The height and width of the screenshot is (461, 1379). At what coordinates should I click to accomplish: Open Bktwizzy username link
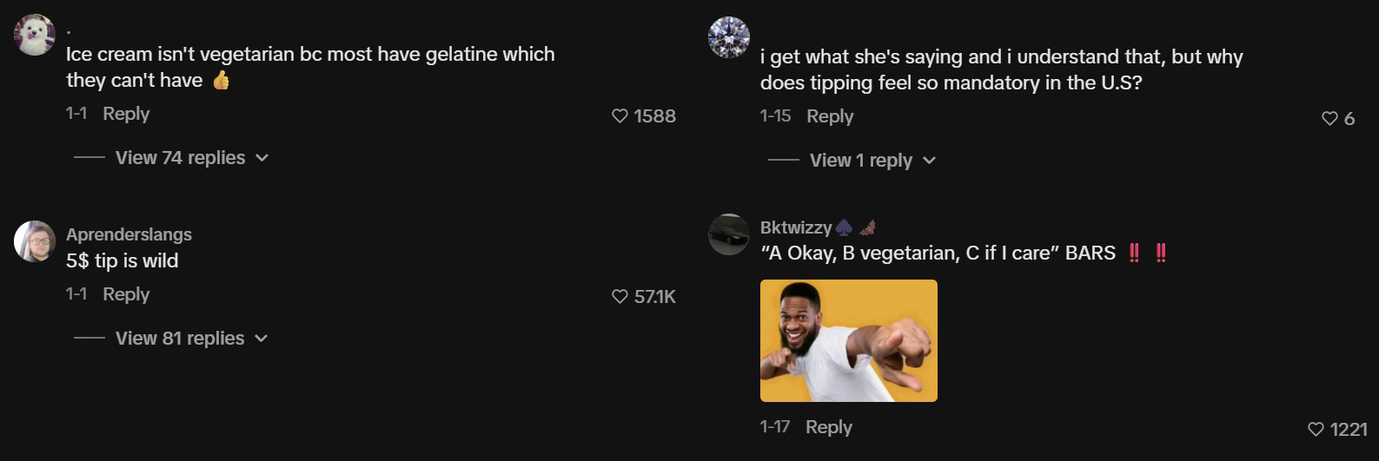coord(796,227)
